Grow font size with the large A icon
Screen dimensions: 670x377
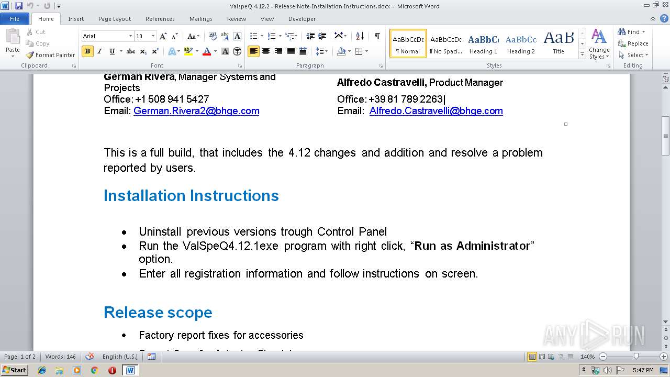163,36
